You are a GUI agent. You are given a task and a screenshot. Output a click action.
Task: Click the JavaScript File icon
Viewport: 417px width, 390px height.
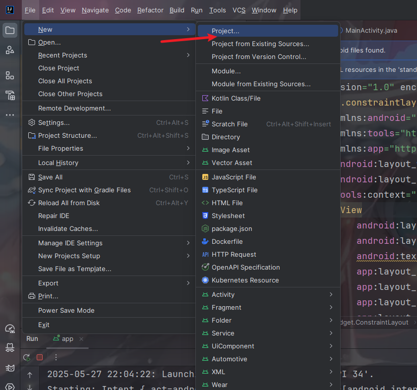(205, 177)
